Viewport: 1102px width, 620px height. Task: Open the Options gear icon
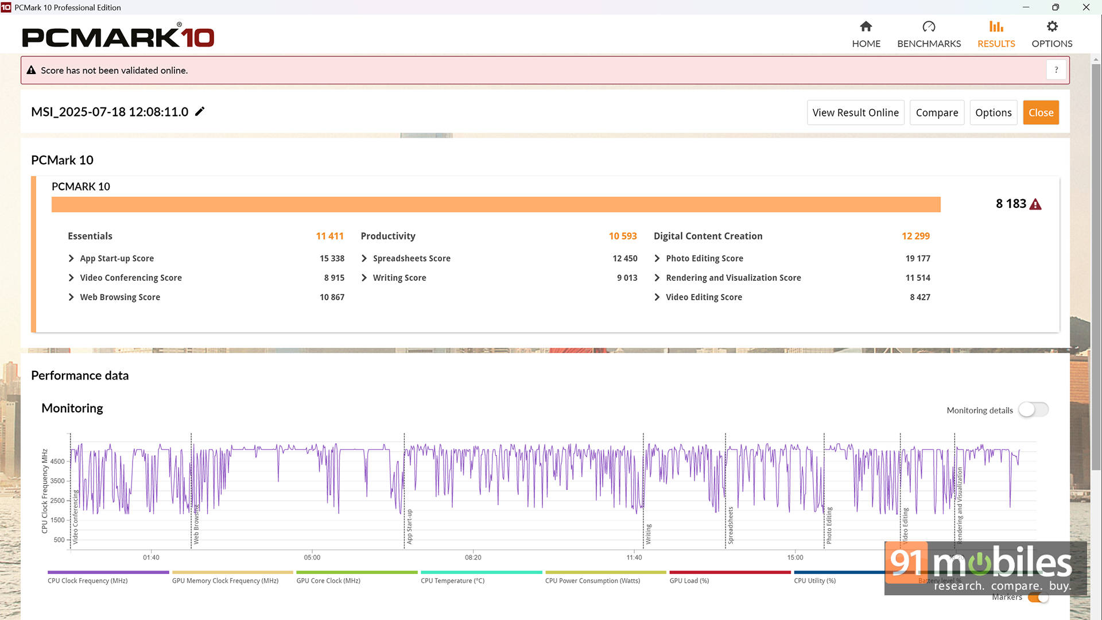(1052, 26)
